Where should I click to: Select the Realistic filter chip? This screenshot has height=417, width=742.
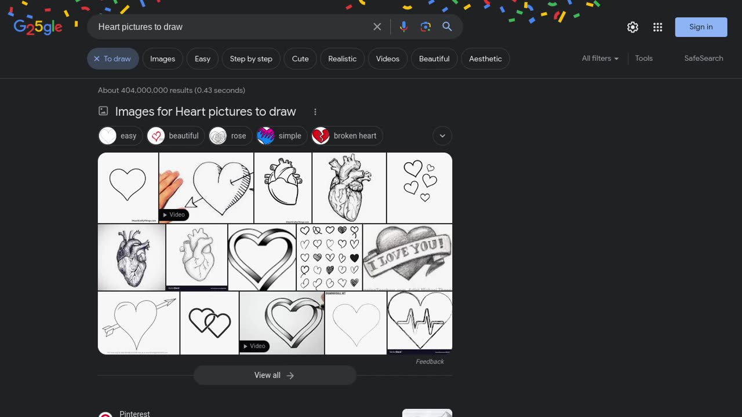click(x=342, y=58)
